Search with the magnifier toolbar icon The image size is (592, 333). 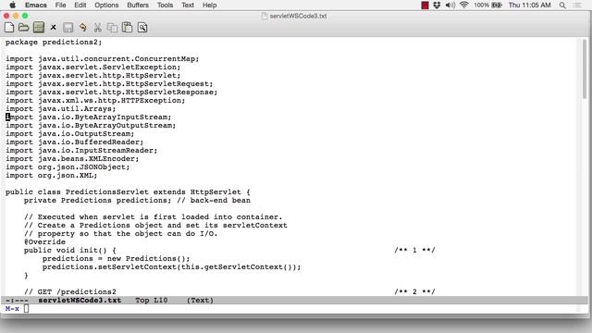[142, 28]
